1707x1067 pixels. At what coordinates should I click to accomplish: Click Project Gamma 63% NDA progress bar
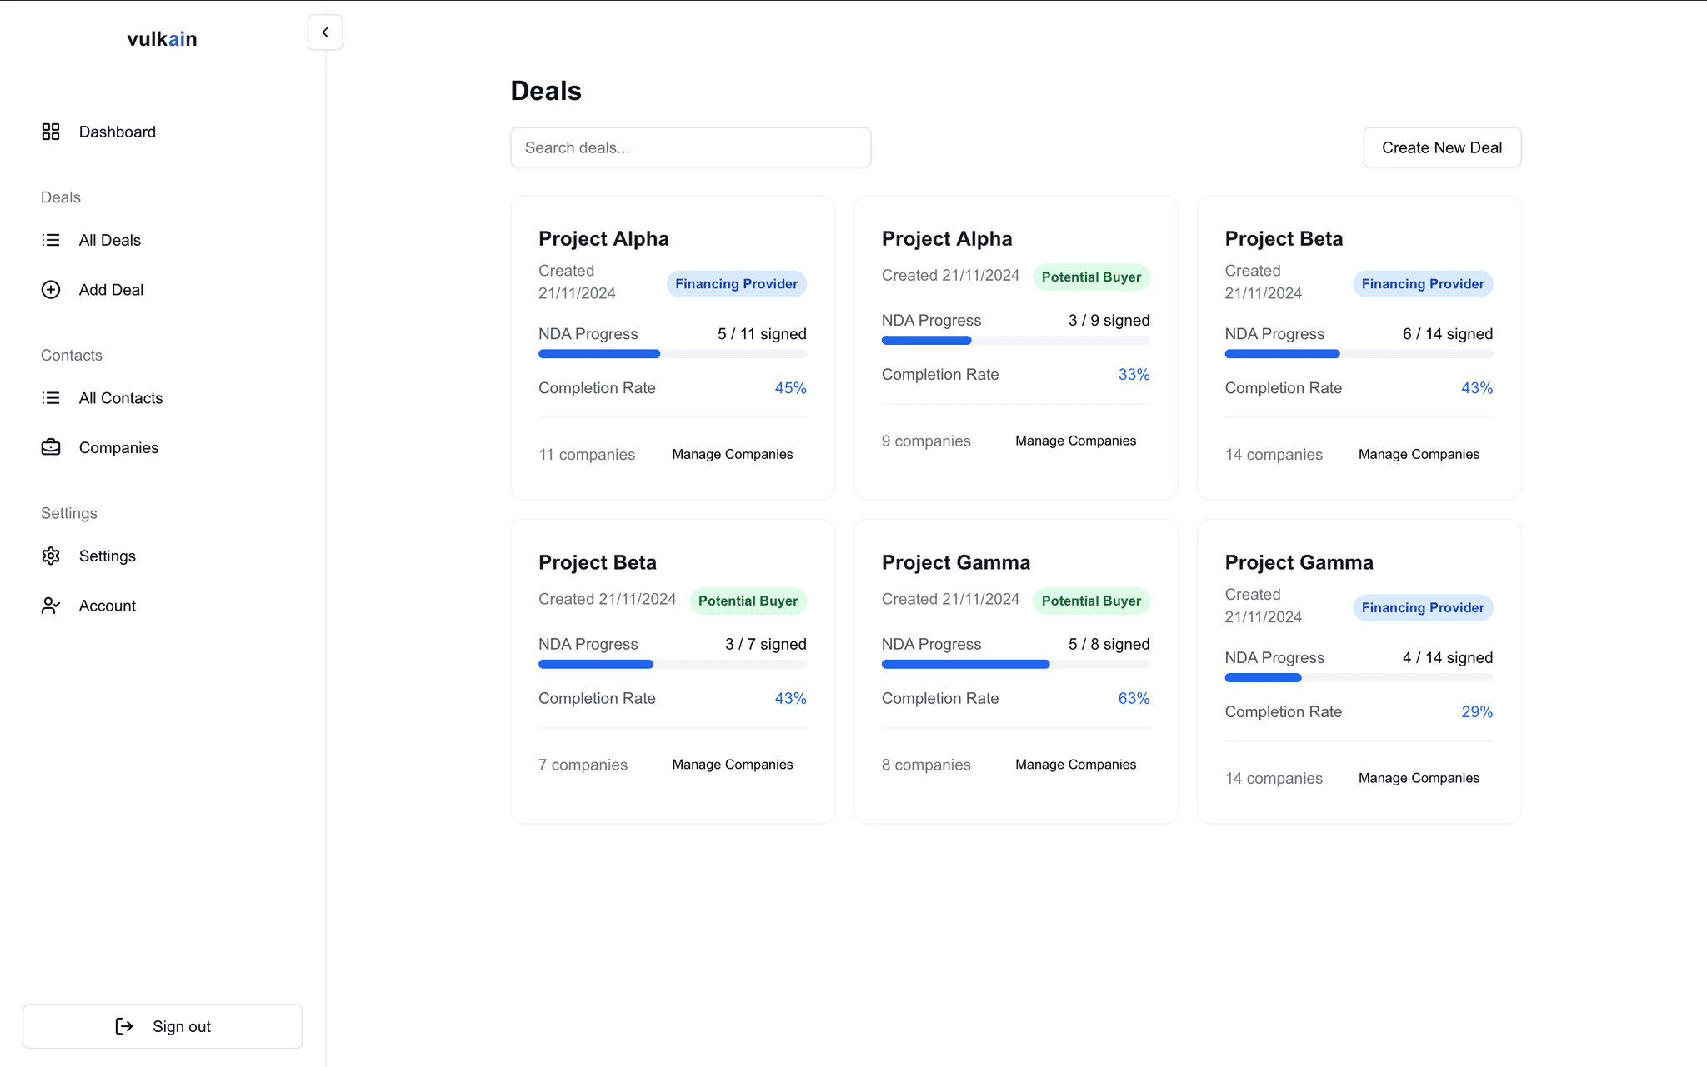pyautogui.click(x=1015, y=665)
